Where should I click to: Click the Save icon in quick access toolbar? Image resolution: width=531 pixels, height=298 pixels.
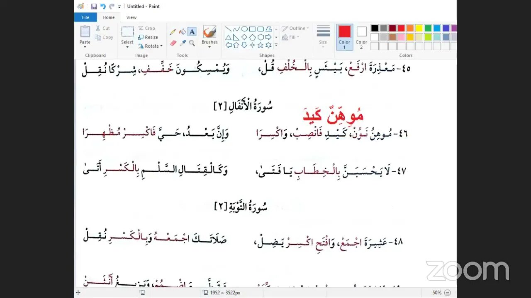tap(94, 6)
